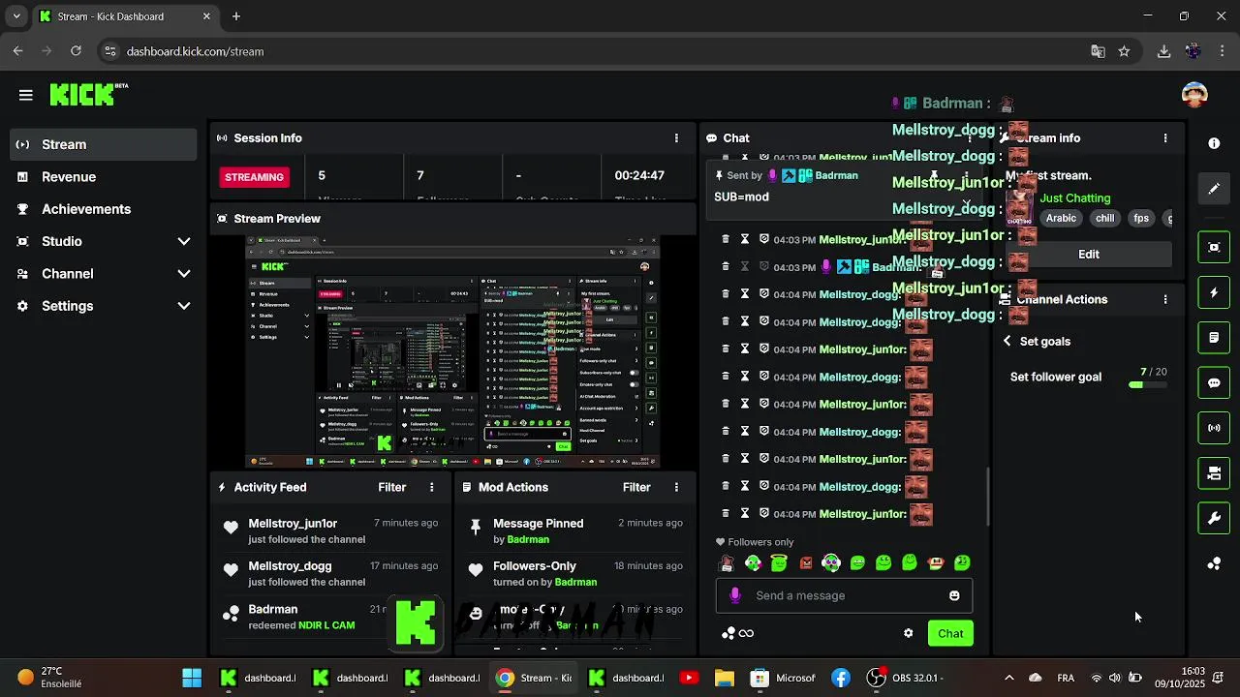The image size is (1240, 697).
Task: Click Badrman link under Message Pinned
Action: (528, 539)
